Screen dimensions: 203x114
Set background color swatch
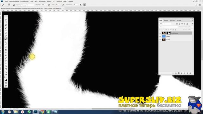click(x=6, y=80)
